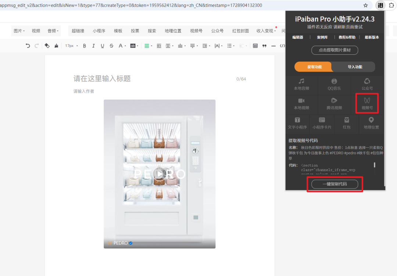Open 案例库 tab in iPaiban panel
Image resolution: width=397 pixels, height=276 pixels.
tap(322, 37)
